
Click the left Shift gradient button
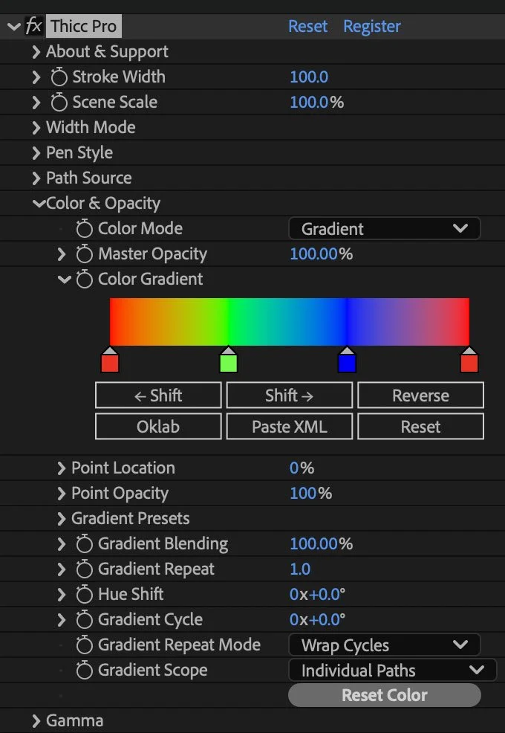pos(158,395)
